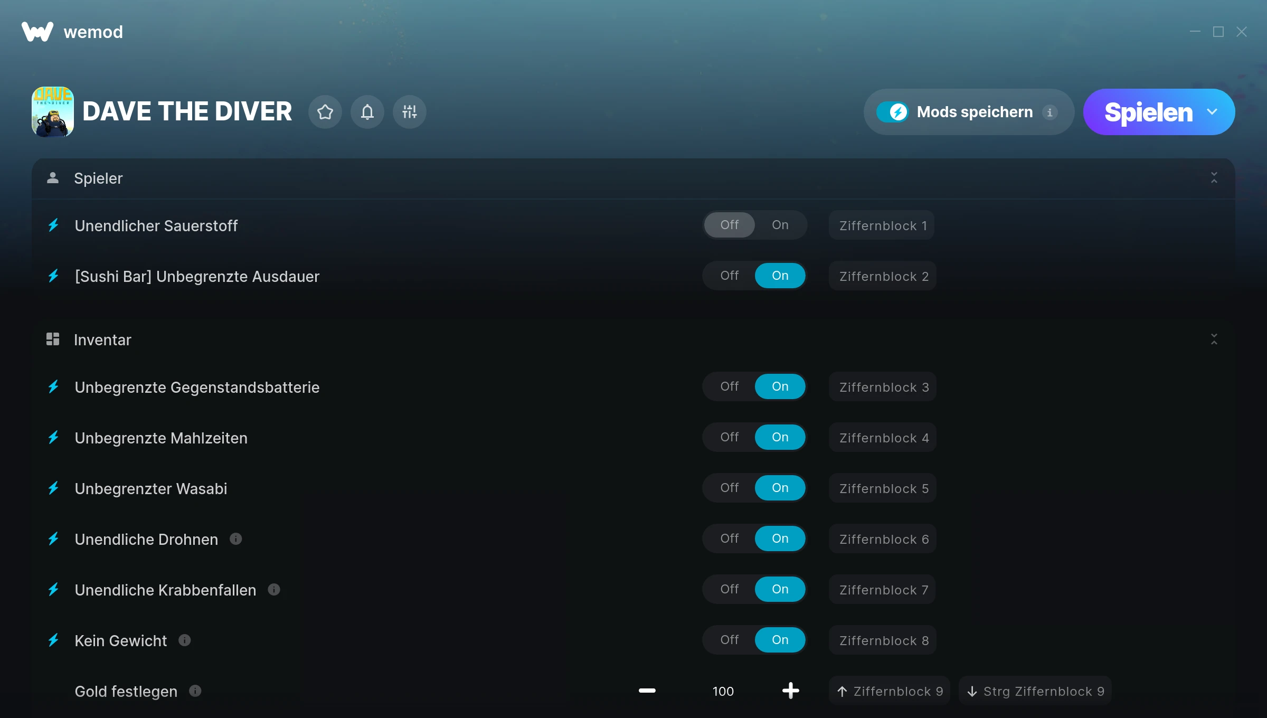Open game notifications bell icon
The image size is (1267, 718).
click(x=367, y=112)
